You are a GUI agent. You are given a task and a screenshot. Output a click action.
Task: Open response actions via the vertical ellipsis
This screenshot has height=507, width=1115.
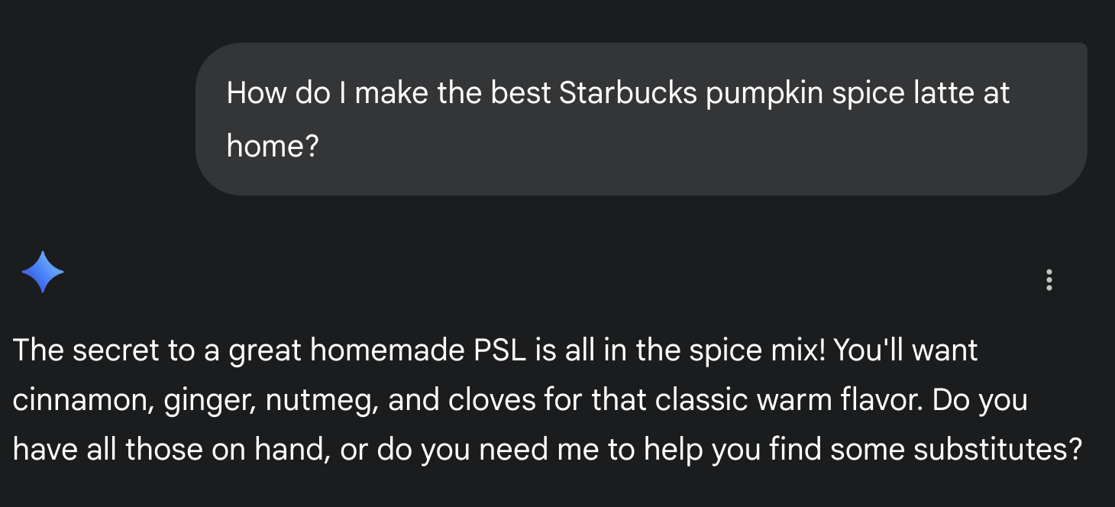point(1049,280)
